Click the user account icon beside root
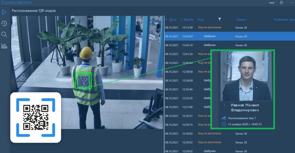 (x=282, y=3)
